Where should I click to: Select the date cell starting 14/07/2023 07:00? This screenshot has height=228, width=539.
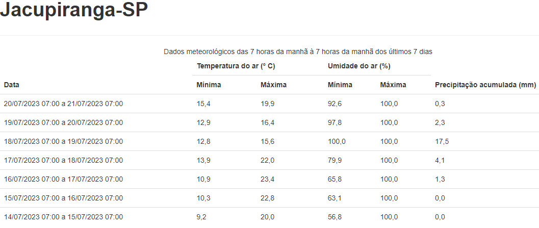pyautogui.click(x=63, y=217)
